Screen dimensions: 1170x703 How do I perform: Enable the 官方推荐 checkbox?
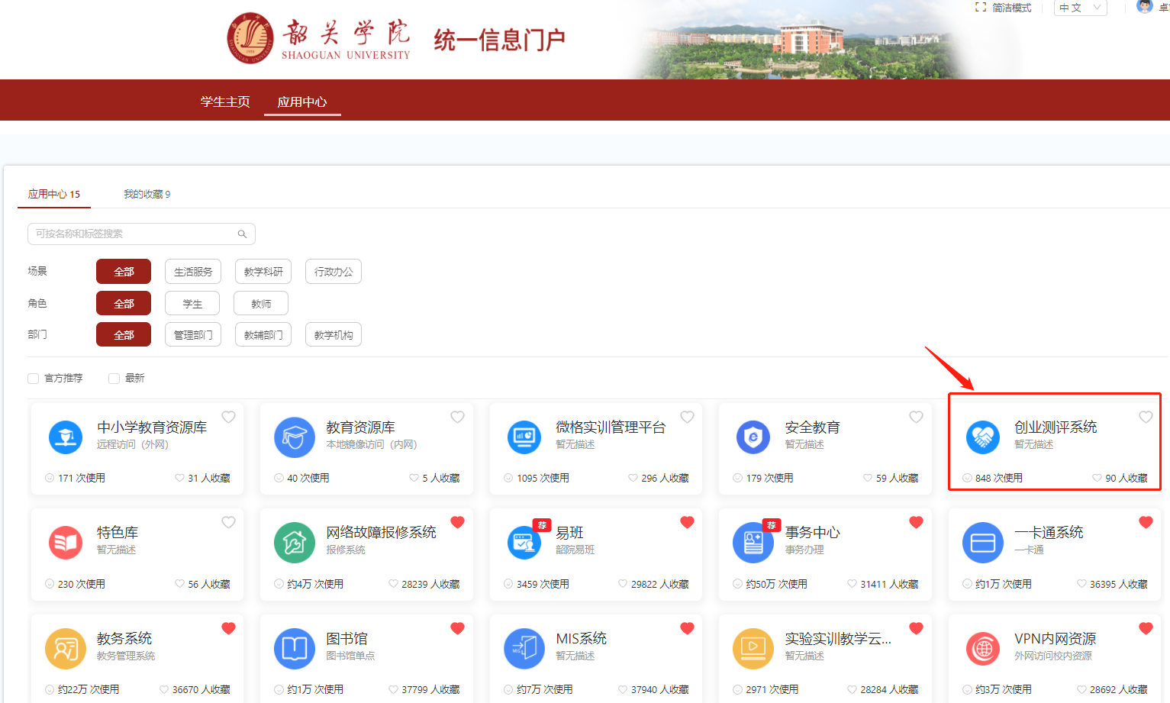click(34, 379)
